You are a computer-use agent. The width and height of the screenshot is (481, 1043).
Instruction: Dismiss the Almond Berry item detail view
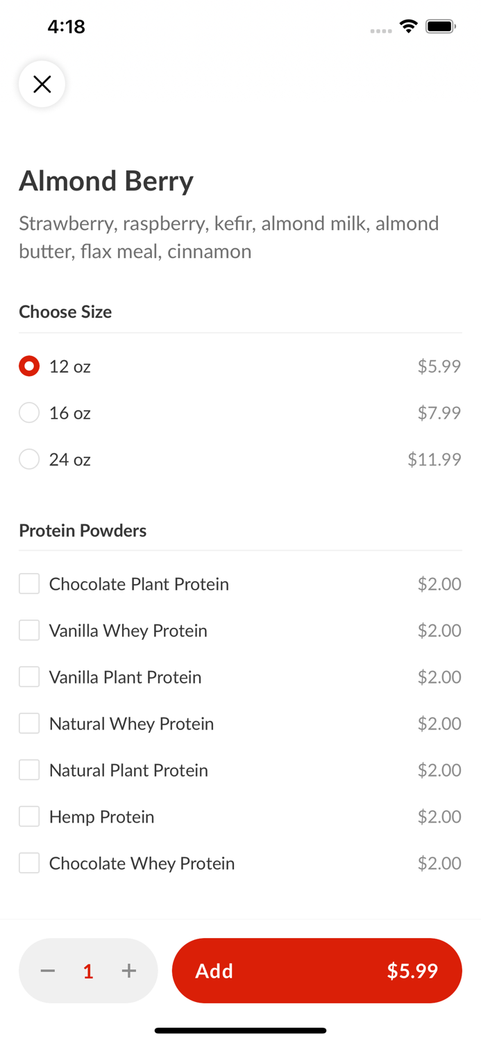(42, 83)
